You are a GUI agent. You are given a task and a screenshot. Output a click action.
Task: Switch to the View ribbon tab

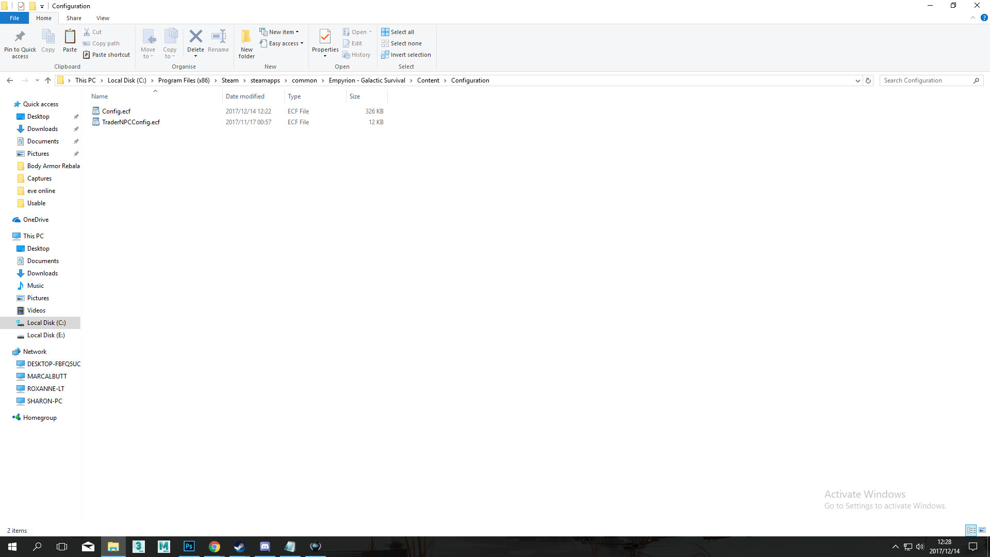tap(103, 18)
